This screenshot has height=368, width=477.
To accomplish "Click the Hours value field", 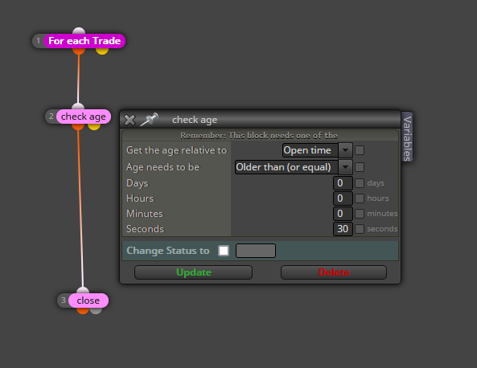I will [x=343, y=198].
